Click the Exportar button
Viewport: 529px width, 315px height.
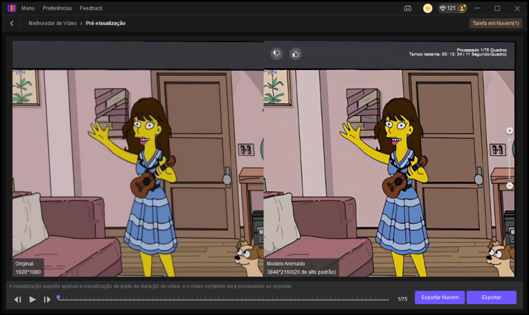click(491, 297)
